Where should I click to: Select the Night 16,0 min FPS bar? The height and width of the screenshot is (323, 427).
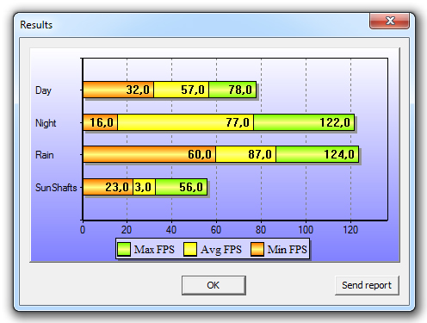click(100, 122)
